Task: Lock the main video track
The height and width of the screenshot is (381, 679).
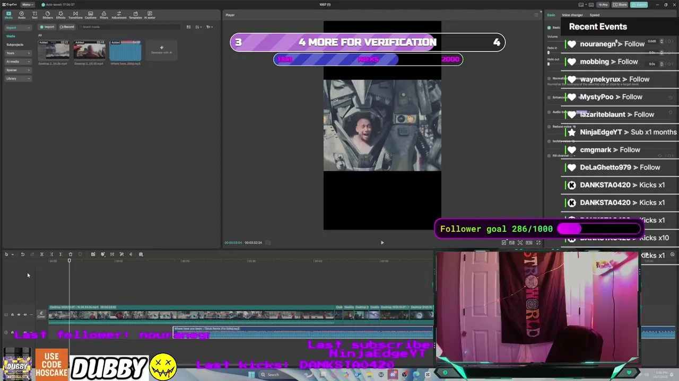Action: pyautogui.click(x=12, y=315)
